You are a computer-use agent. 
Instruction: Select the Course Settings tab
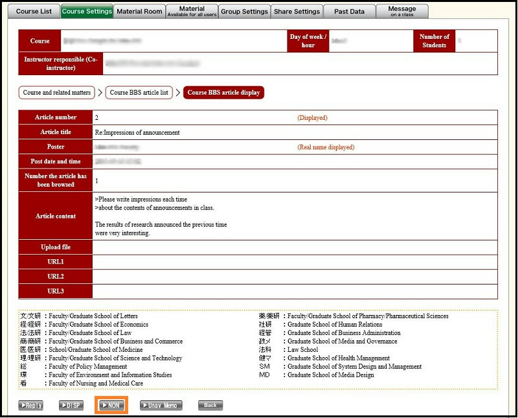point(87,11)
